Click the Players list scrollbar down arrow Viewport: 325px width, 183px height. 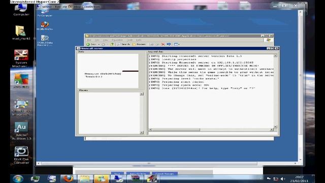click(x=142, y=132)
